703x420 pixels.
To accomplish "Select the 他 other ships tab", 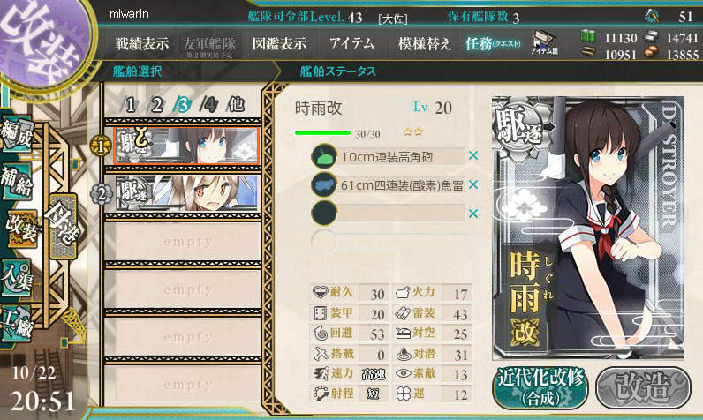I will (236, 105).
